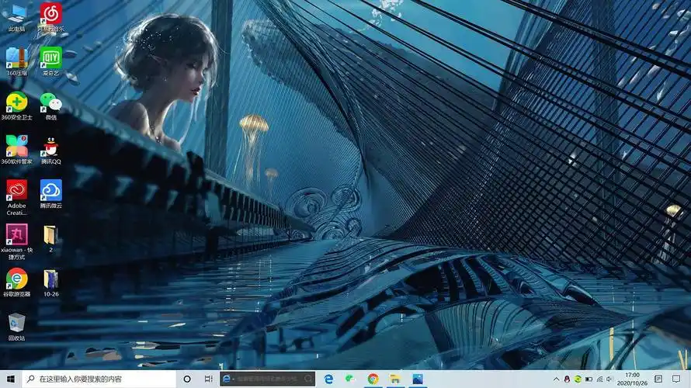Click the 360 Zip desktop shortcut

(x=16, y=57)
